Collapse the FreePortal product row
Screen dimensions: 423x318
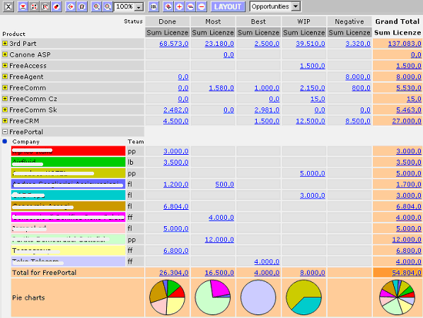(5, 131)
